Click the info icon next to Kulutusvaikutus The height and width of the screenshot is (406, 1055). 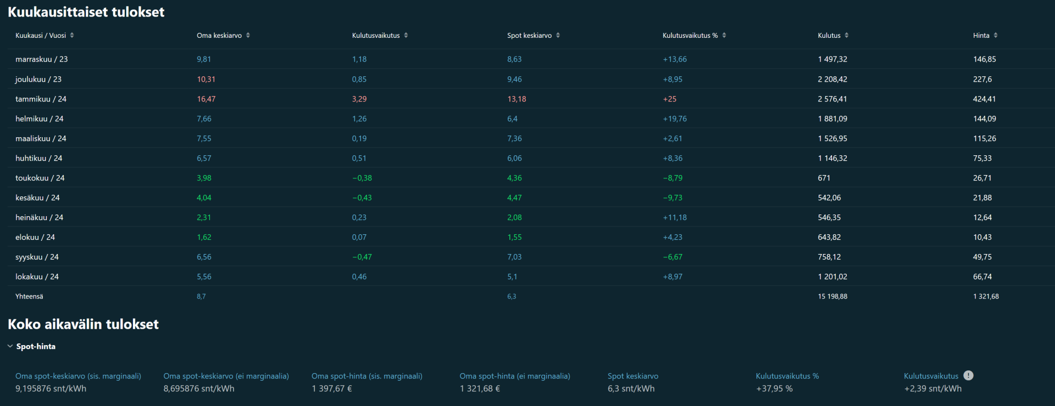(x=968, y=376)
